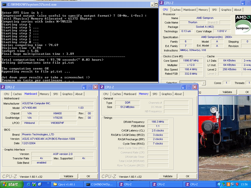Click the red shield security tray icon
Screen dimensions: 251x188
(x=237, y=185)
